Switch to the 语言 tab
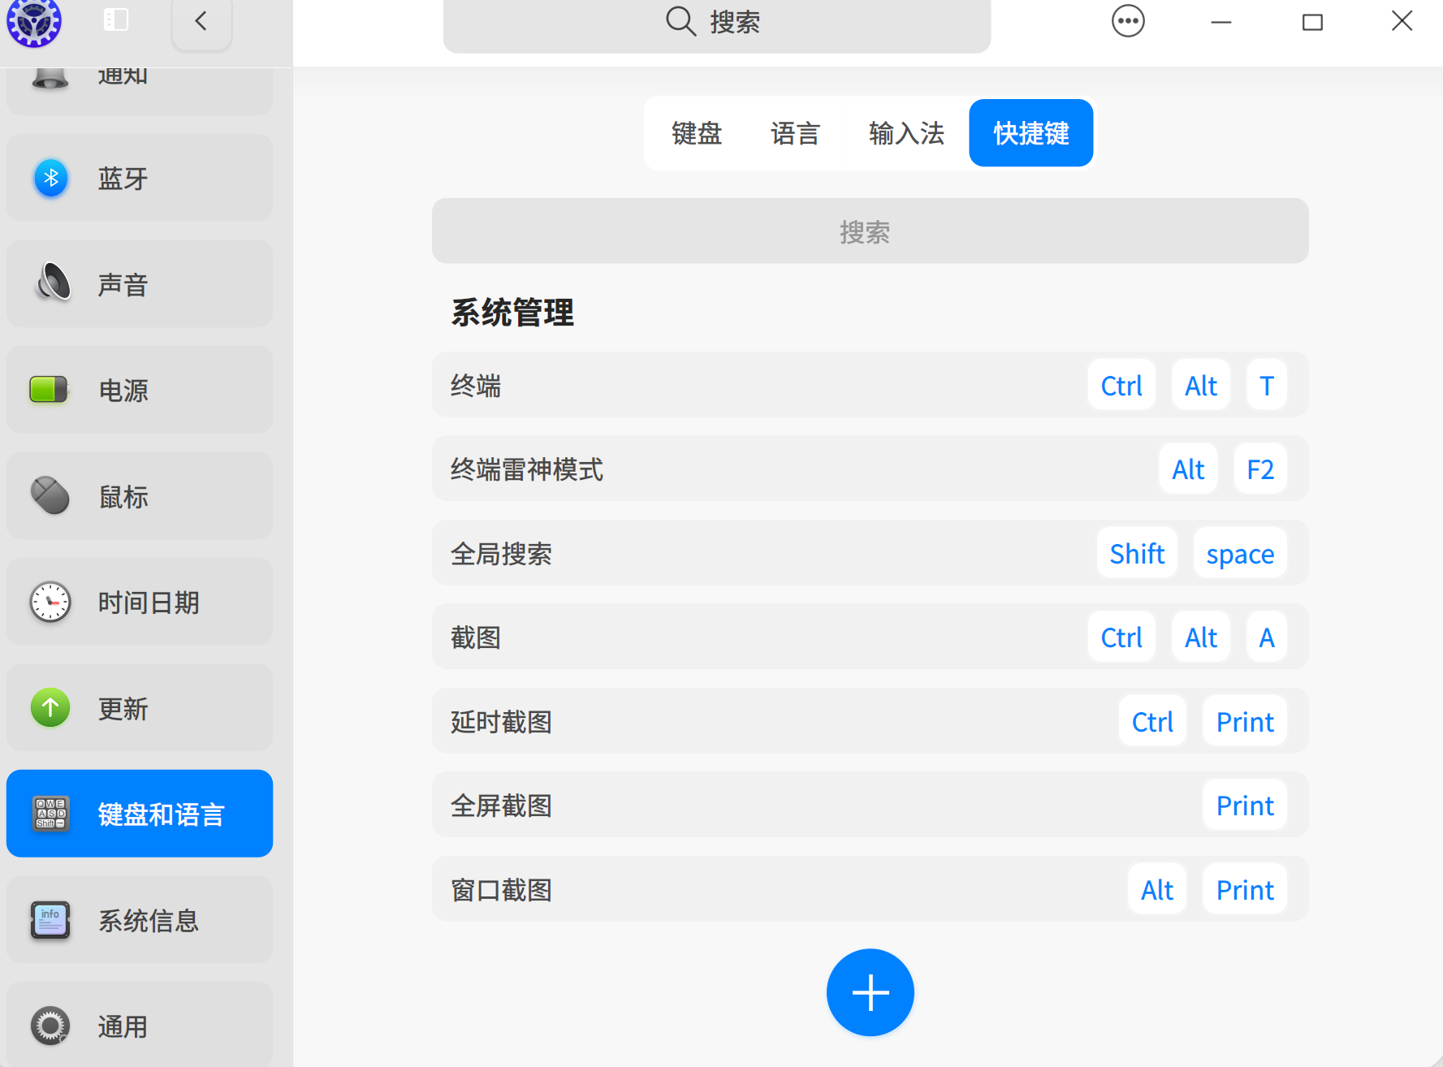 click(x=796, y=133)
